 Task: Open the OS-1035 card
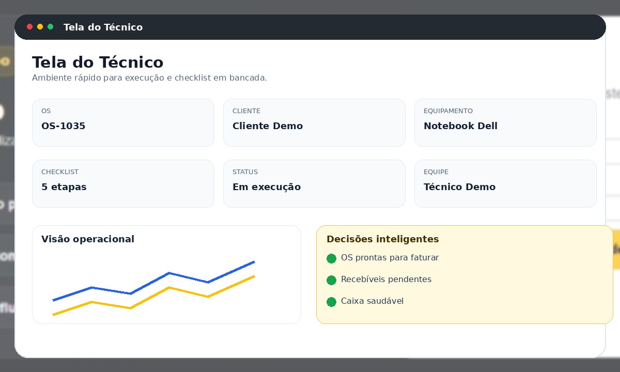123,122
